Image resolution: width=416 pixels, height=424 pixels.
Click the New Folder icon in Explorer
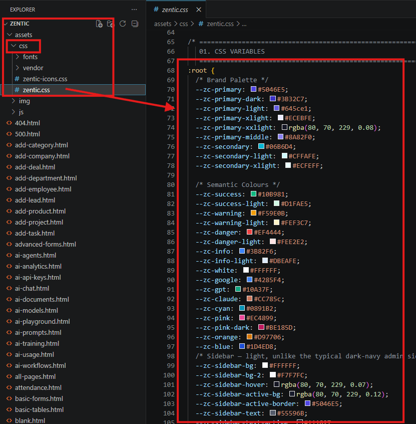[110, 24]
